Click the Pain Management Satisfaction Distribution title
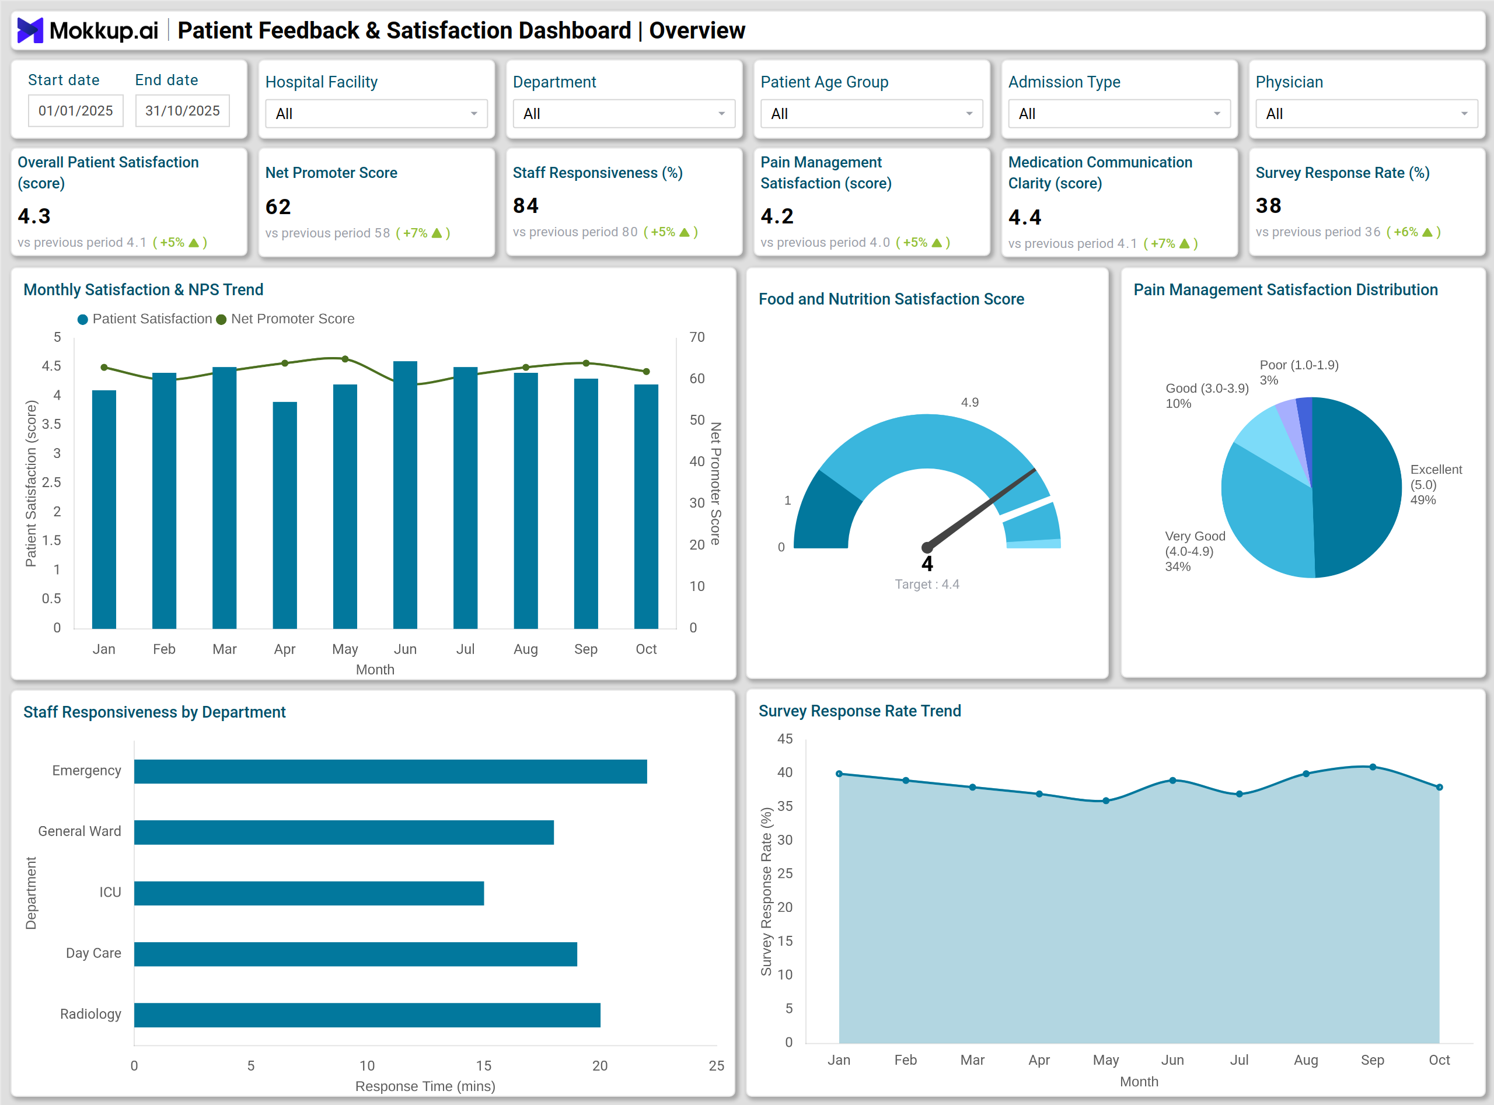 point(1285,289)
